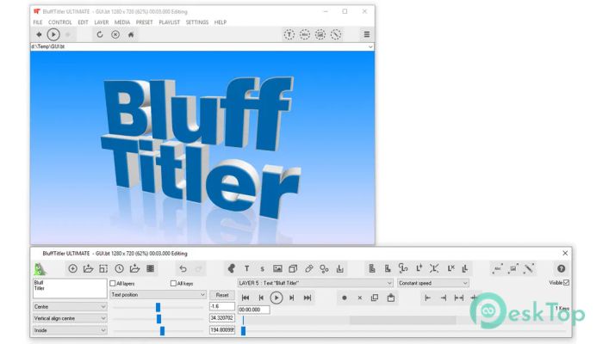This screenshot has height=344, width=603.
Task: Click the play button in the tool window
Action: pos(277,298)
